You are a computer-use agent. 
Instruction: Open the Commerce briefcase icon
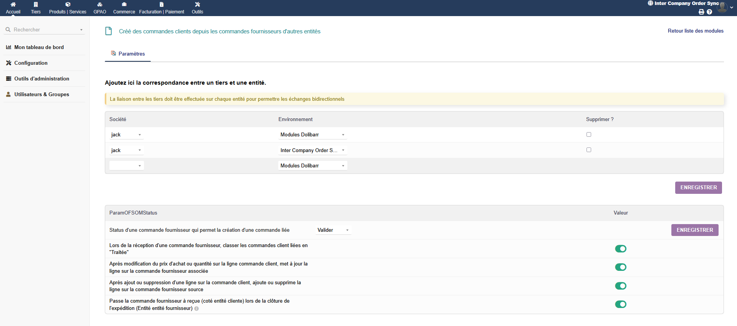tap(124, 5)
